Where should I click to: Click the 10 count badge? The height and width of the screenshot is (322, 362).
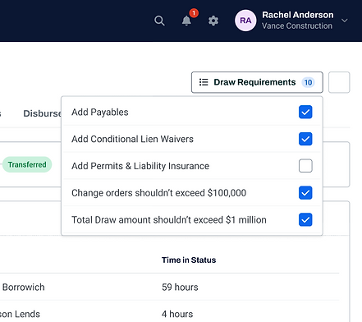tap(308, 82)
